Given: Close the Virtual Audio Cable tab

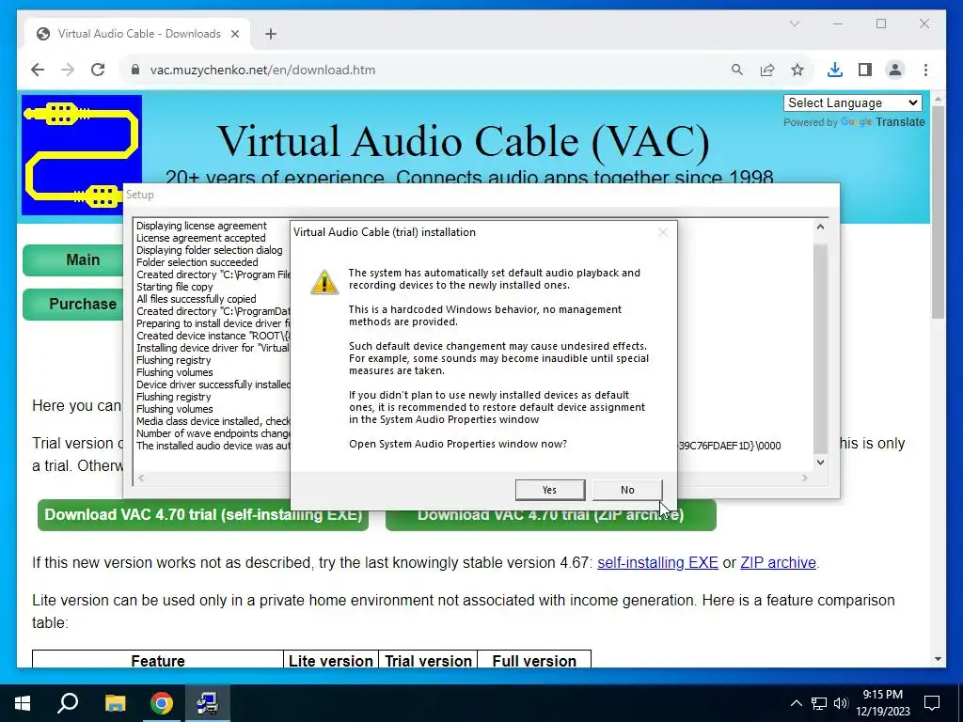Looking at the screenshot, I should point(234,34).
